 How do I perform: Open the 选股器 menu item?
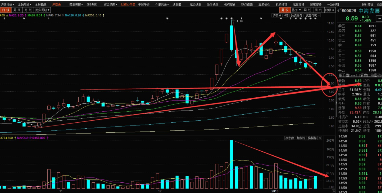pos(177,5)
